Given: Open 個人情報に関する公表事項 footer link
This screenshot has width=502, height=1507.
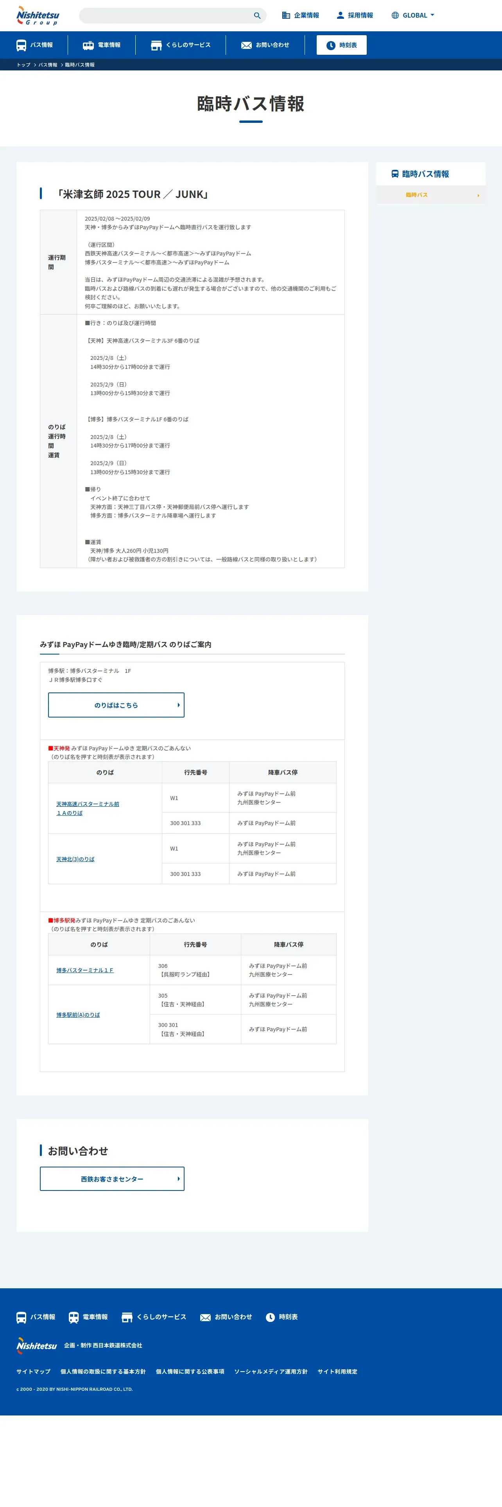Looking at the screenshot, I should pos(190,1371).
